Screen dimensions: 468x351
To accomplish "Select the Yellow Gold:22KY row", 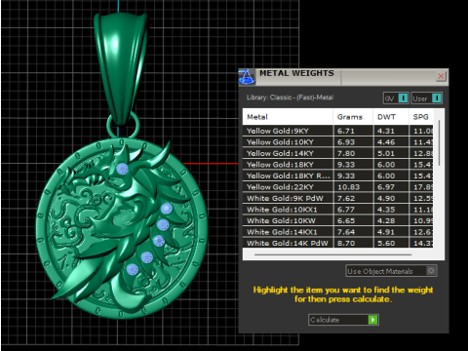I will pos(337,187).
